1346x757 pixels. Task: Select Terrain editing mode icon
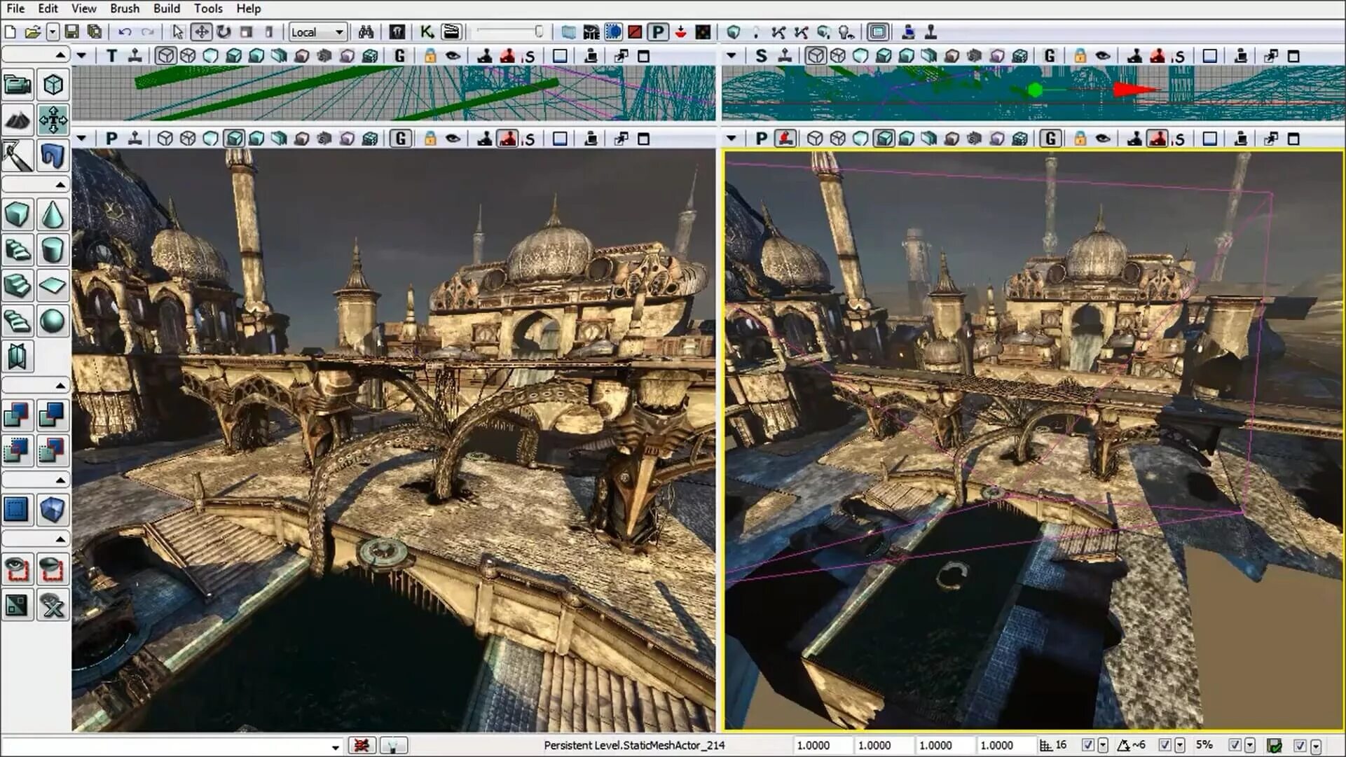click(17, 120)
